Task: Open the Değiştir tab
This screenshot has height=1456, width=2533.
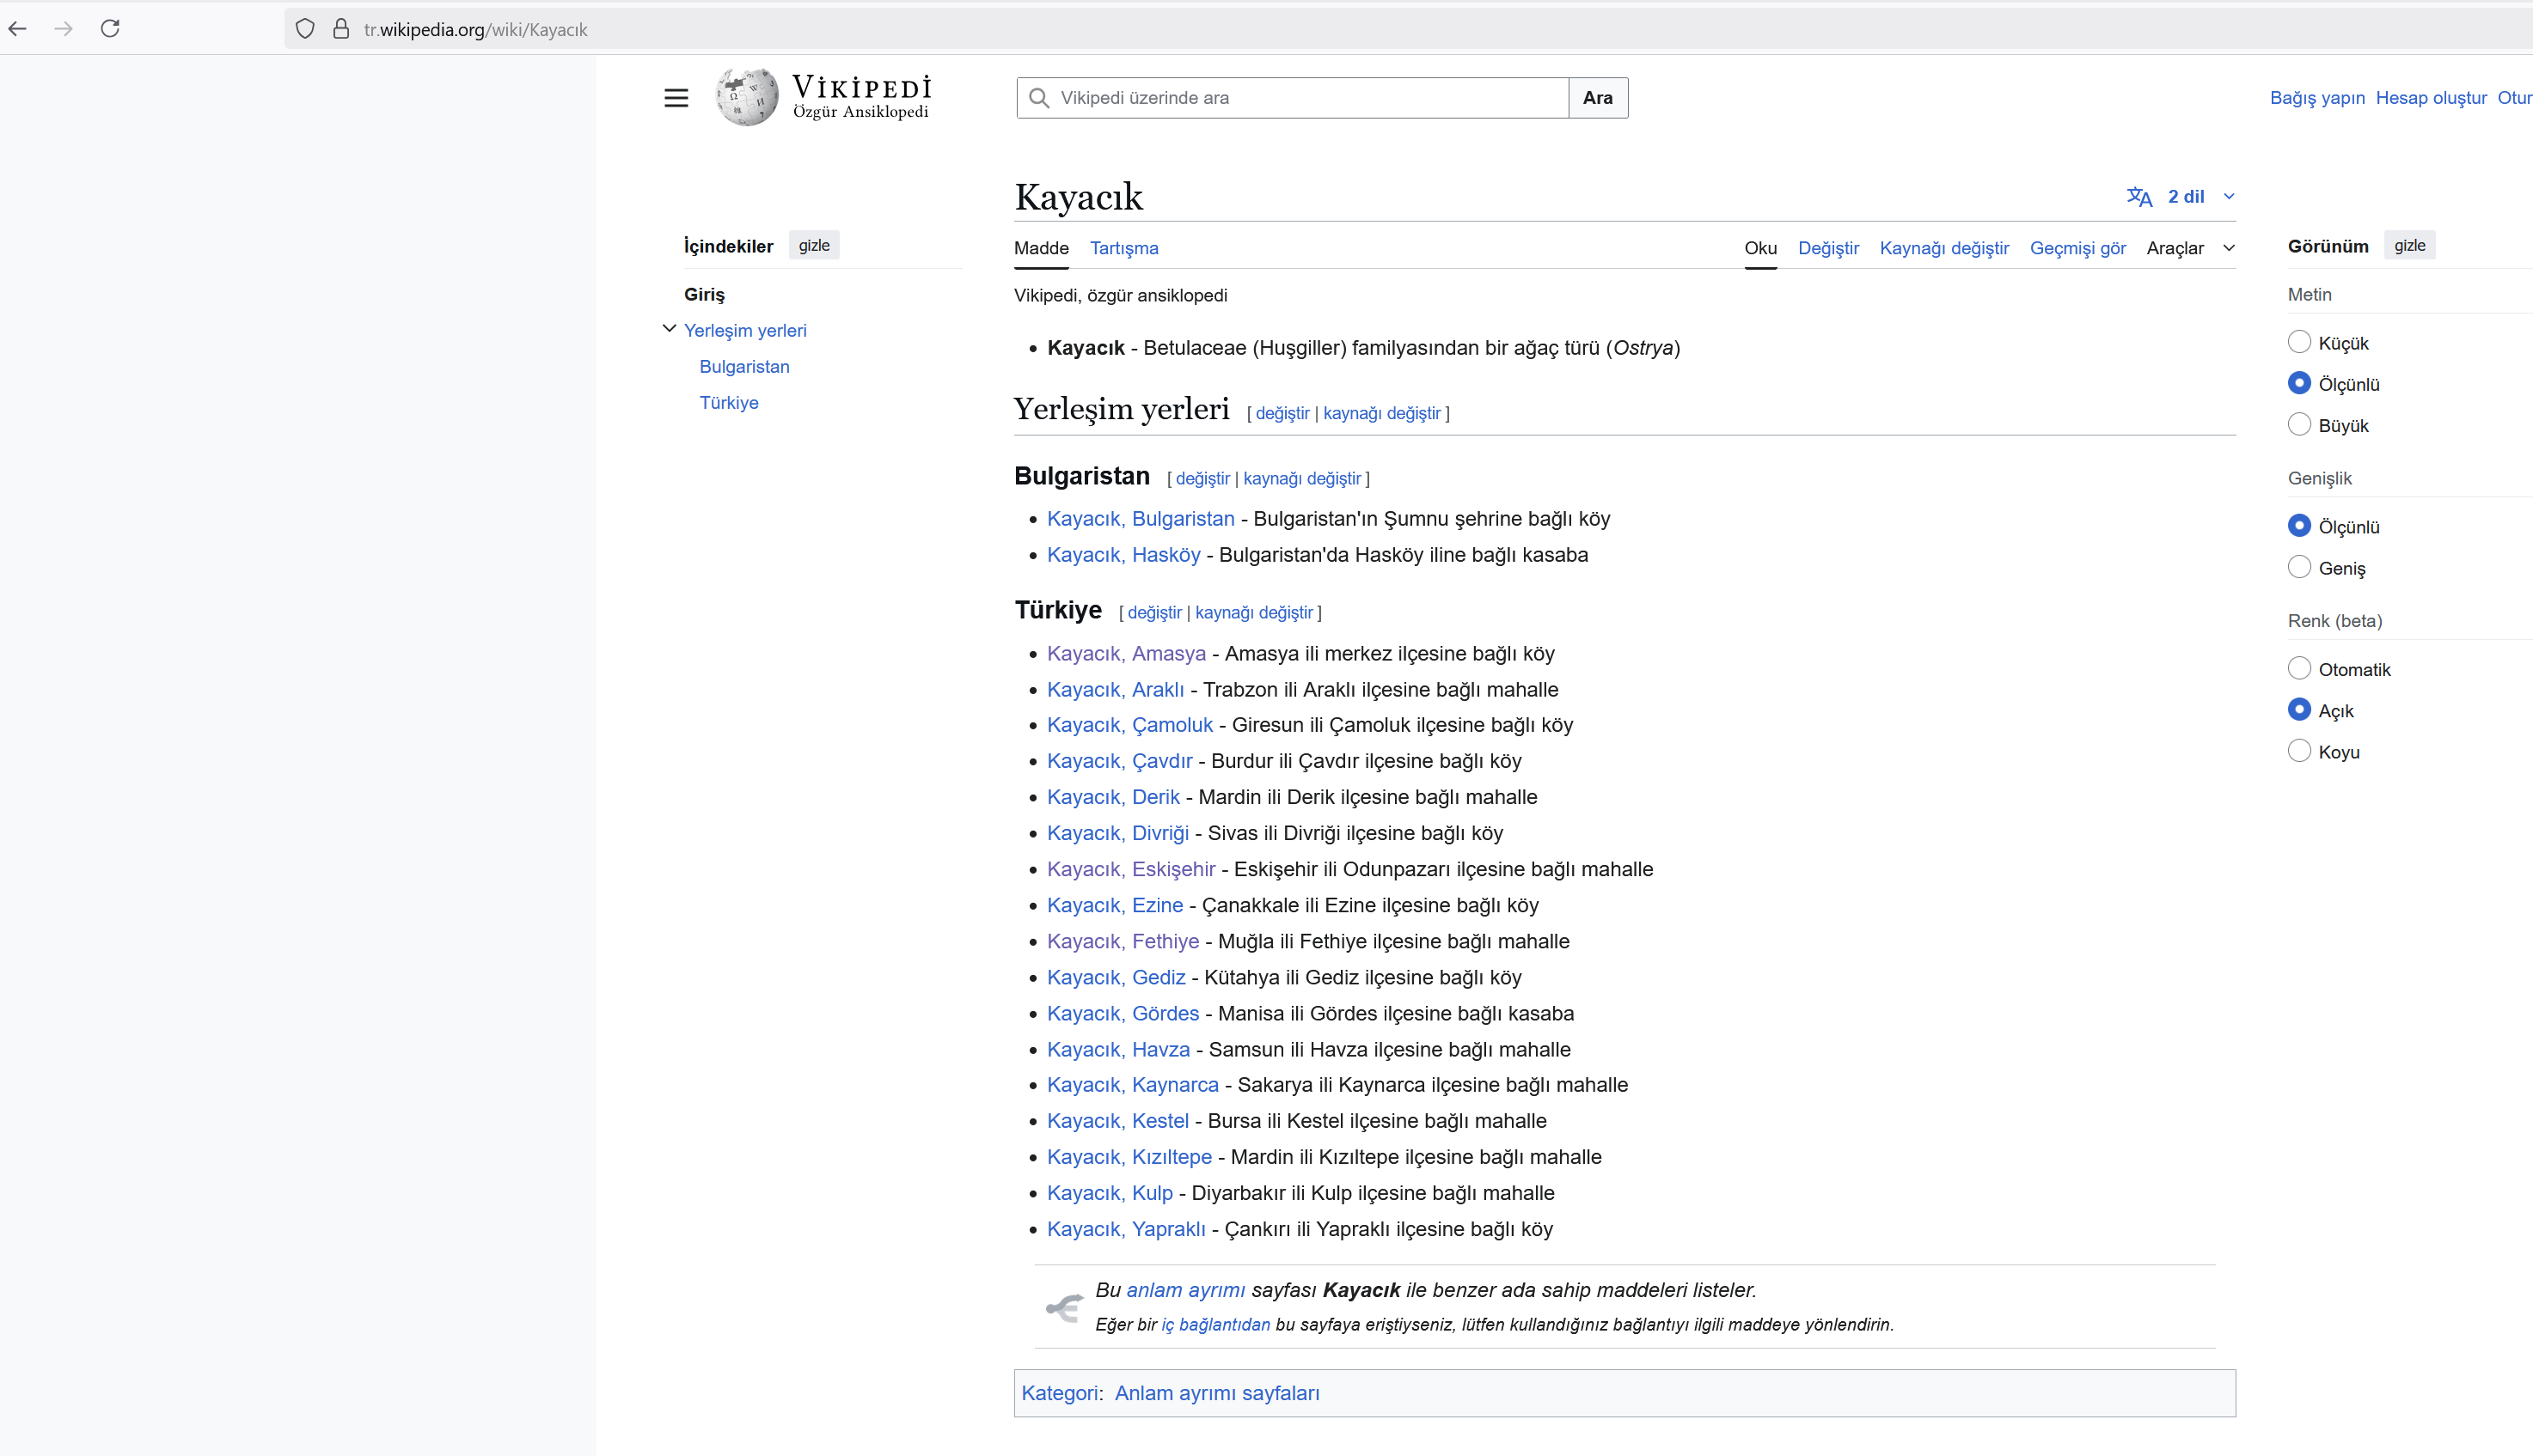Action: pyautogui.click(x=1827, y=248)
